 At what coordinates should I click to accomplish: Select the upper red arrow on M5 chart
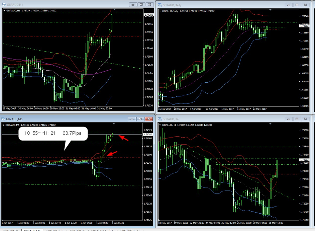[x=123, y=138]
